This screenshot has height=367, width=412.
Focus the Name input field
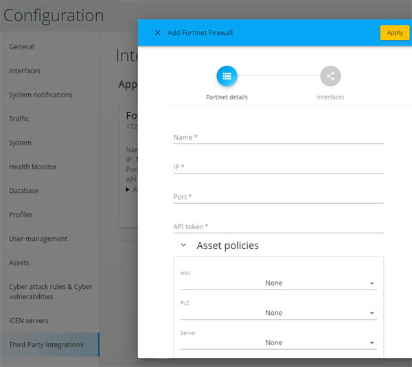pyautogui.click(x=278, y=137)
